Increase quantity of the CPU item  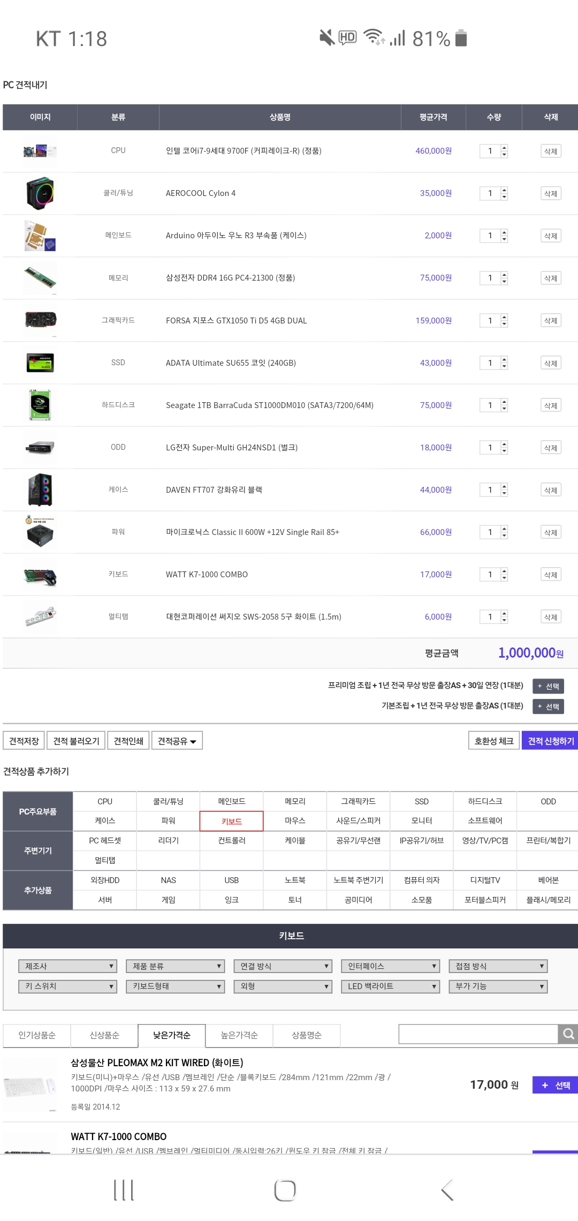504,148
